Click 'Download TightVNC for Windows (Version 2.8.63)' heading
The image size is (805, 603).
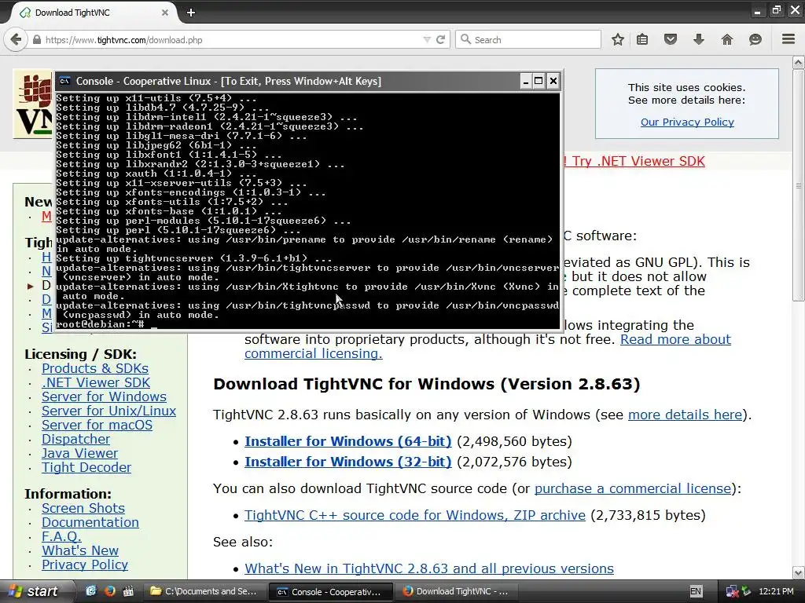pyautogui.click(x=427, y=384)
